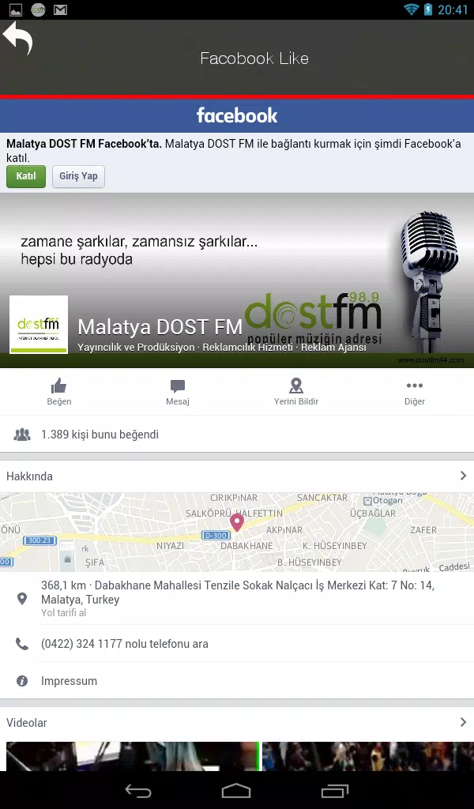Screen dimensions: 474x809
Task: Tap the red map pin marker
Action: pos(237,522)
